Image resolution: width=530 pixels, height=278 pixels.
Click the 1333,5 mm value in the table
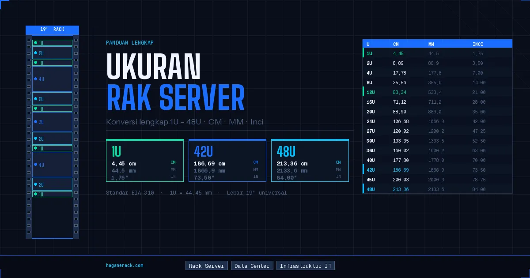click(436, 141)
